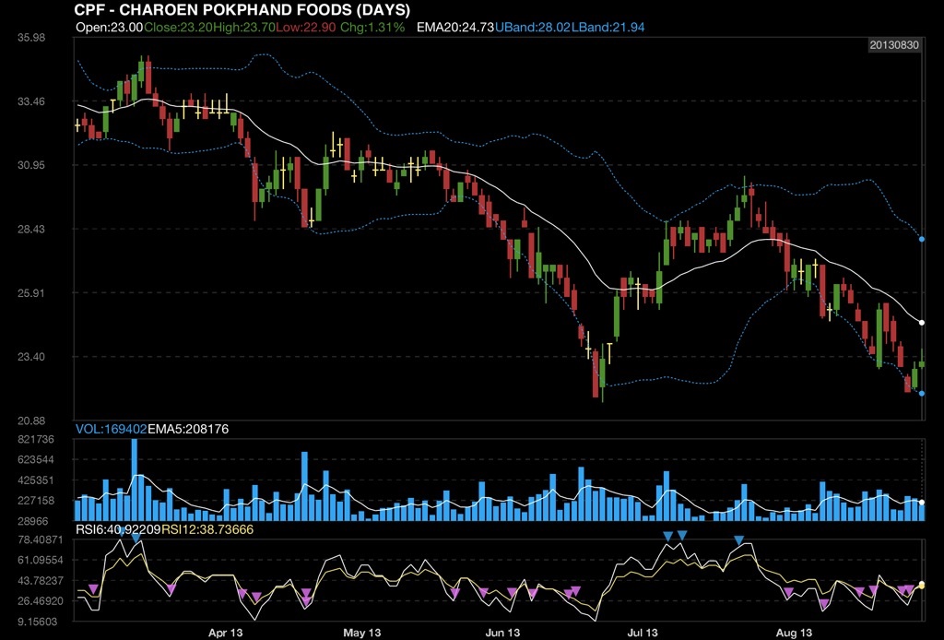Viewport: 944px width, 640px height.
Task: Click the 28.43 price axis label
Action: coord(31,229)
